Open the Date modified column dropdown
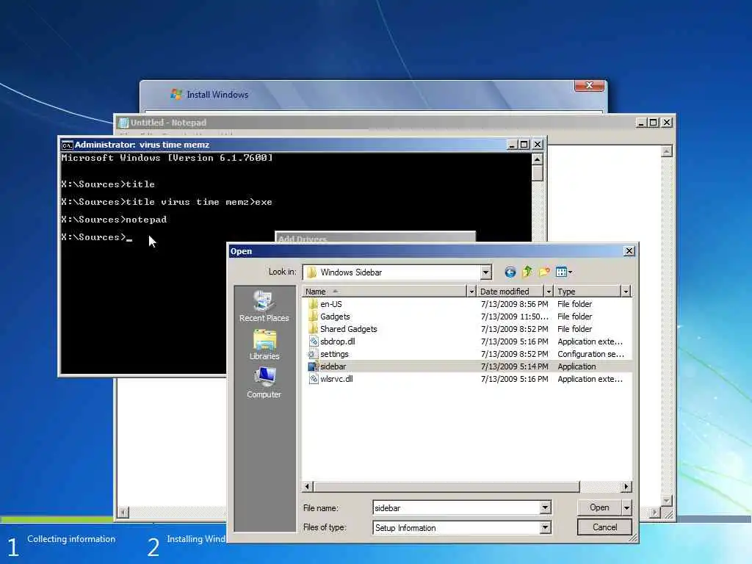The height and width of the screenshot is (564, 752). 549,292
